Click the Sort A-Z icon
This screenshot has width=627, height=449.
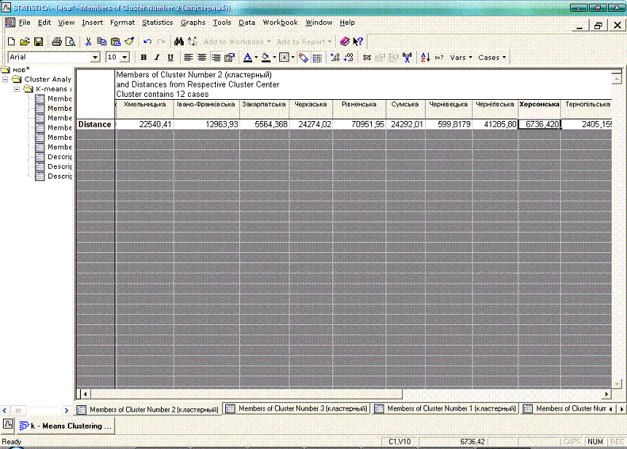(426, 58)
